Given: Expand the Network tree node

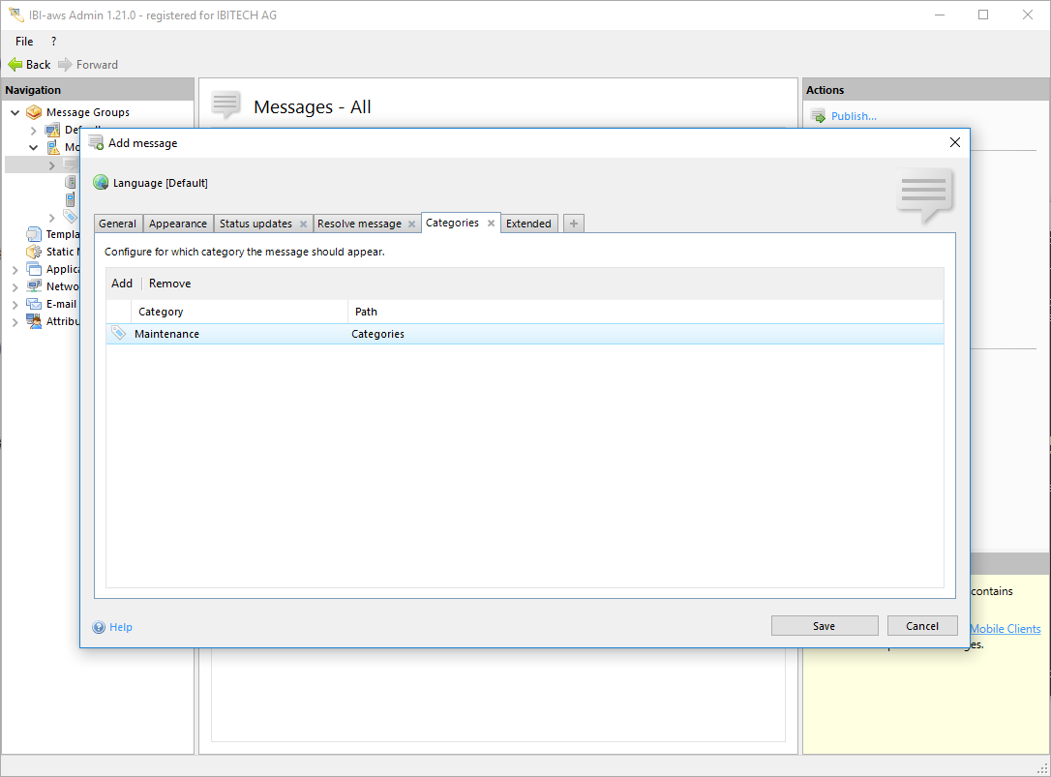Looking at the screenshot, I should tap(15, 286).
